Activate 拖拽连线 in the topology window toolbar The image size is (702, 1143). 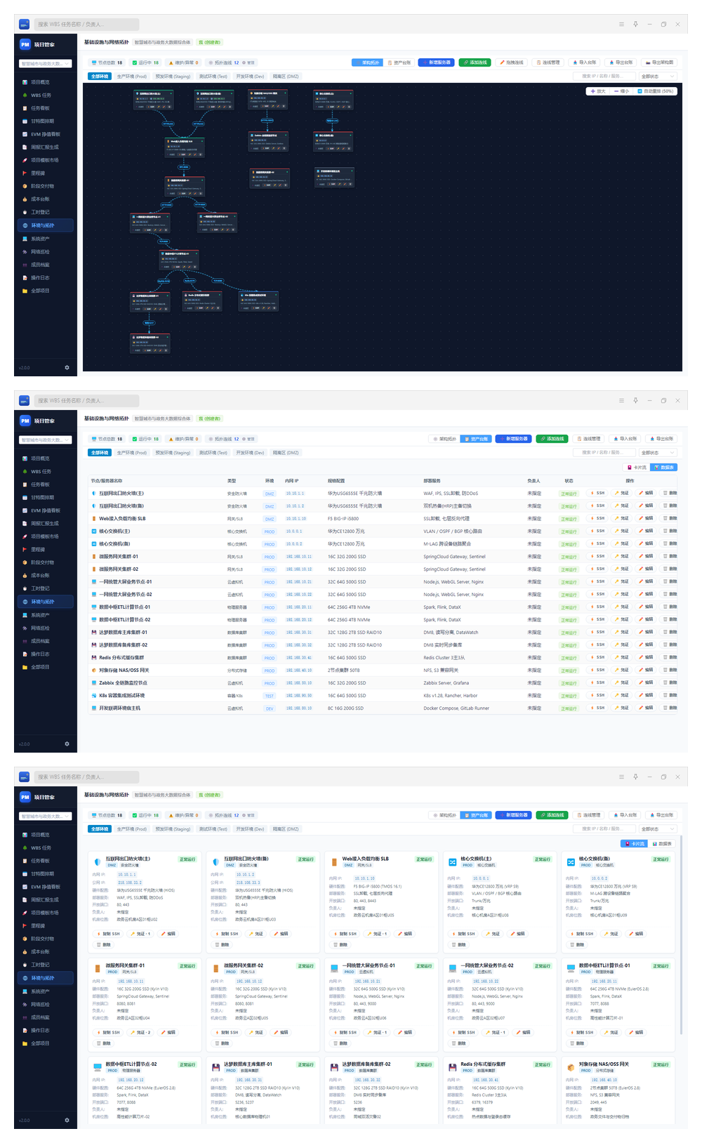(x=511, y=62)
